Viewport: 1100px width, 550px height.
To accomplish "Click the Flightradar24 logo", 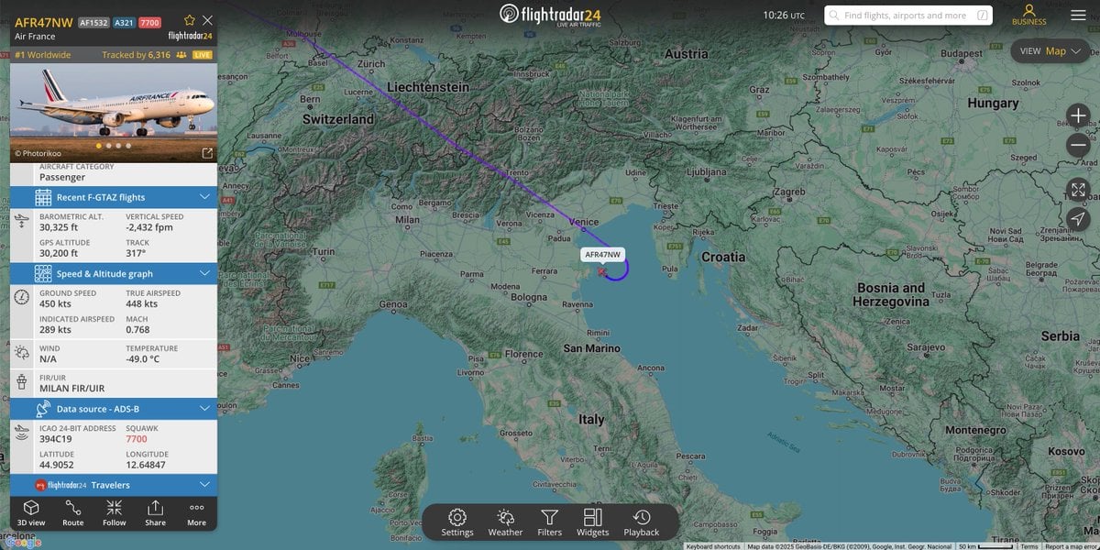I will [x=550, y=15].
